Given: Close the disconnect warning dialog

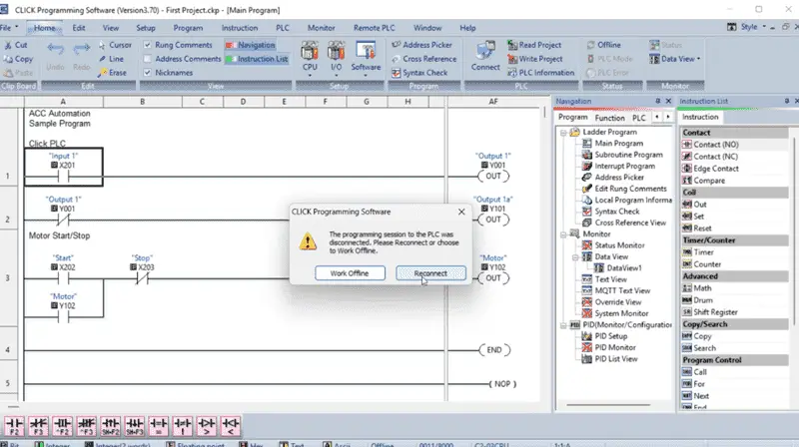Looking at the screenshot, I should (x=461, y=212).
